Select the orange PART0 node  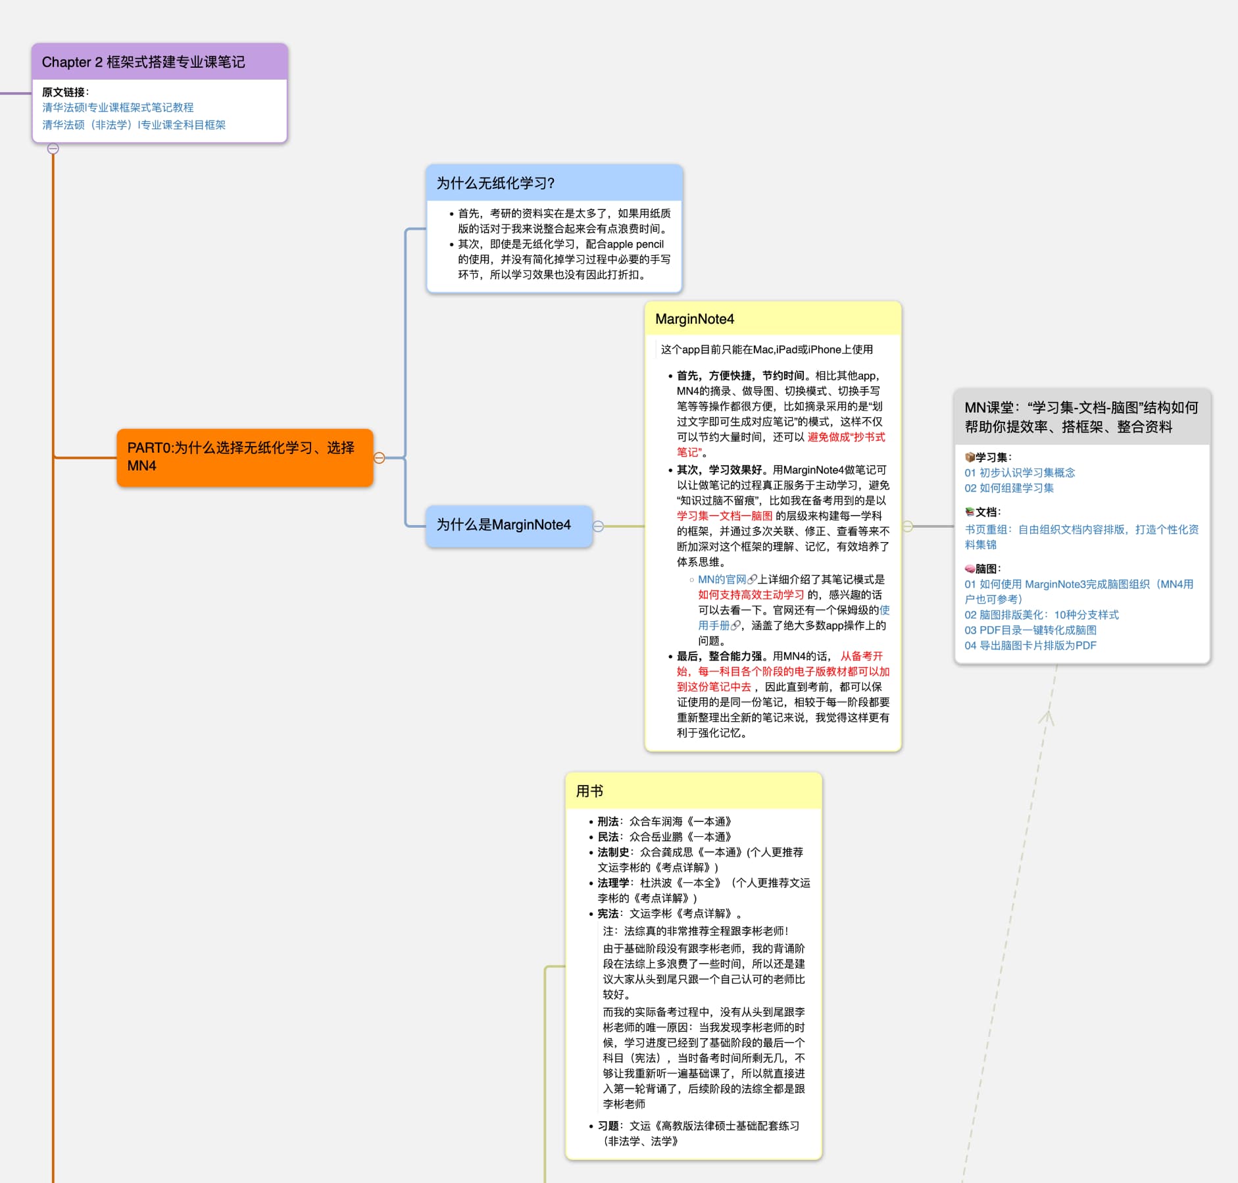click(245, 457)
